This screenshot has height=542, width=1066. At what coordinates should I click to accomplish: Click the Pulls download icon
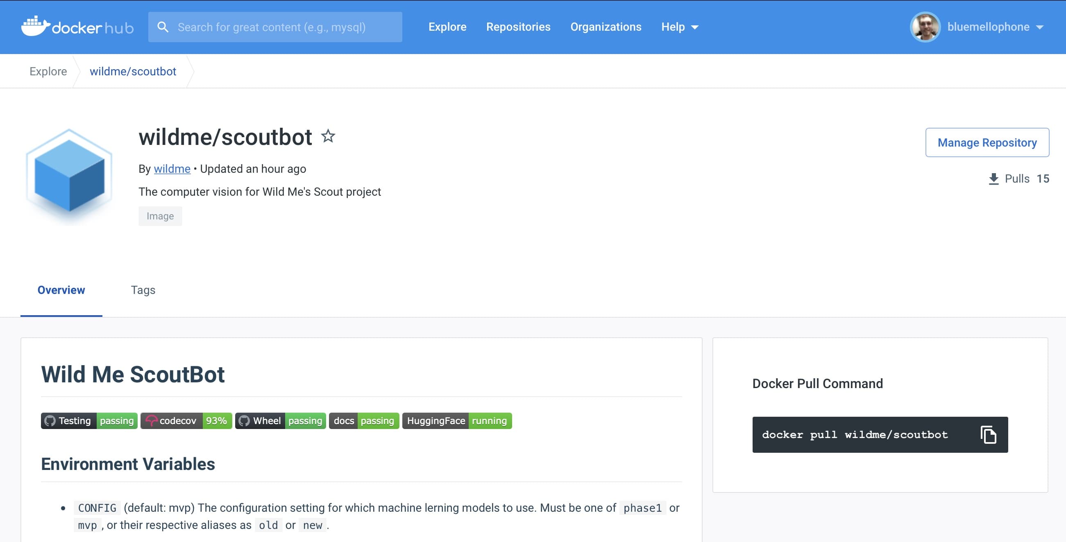pyautogui.click(x=993, y=178)
